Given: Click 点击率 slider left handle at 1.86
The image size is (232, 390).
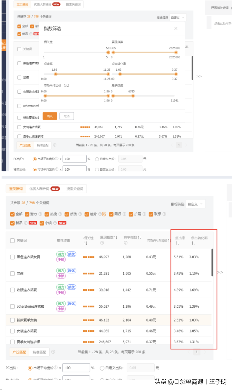Looking at the screenshot, I should tap(55, 74).
